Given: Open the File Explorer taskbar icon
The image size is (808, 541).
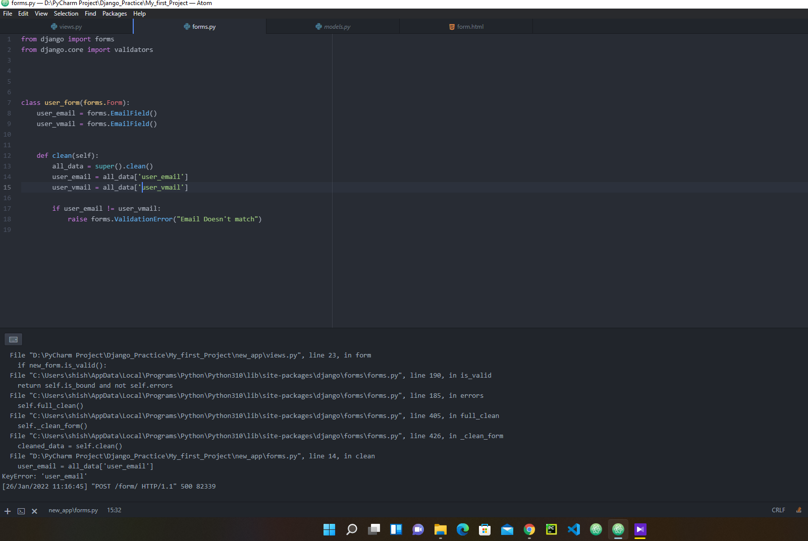Looking at the screenshot, I should point(441,529).
